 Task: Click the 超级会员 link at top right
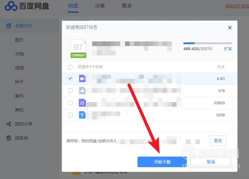[x=237, y=6]
